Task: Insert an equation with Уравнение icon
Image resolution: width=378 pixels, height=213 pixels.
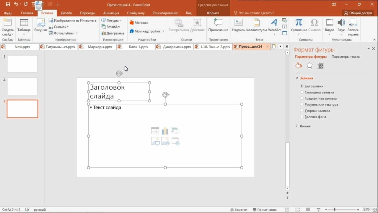Action: [x=299, y=25]
